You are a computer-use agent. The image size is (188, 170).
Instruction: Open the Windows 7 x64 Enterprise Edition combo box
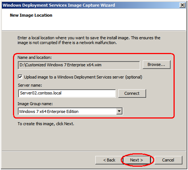pyautogui.click(x=70, y=111)
